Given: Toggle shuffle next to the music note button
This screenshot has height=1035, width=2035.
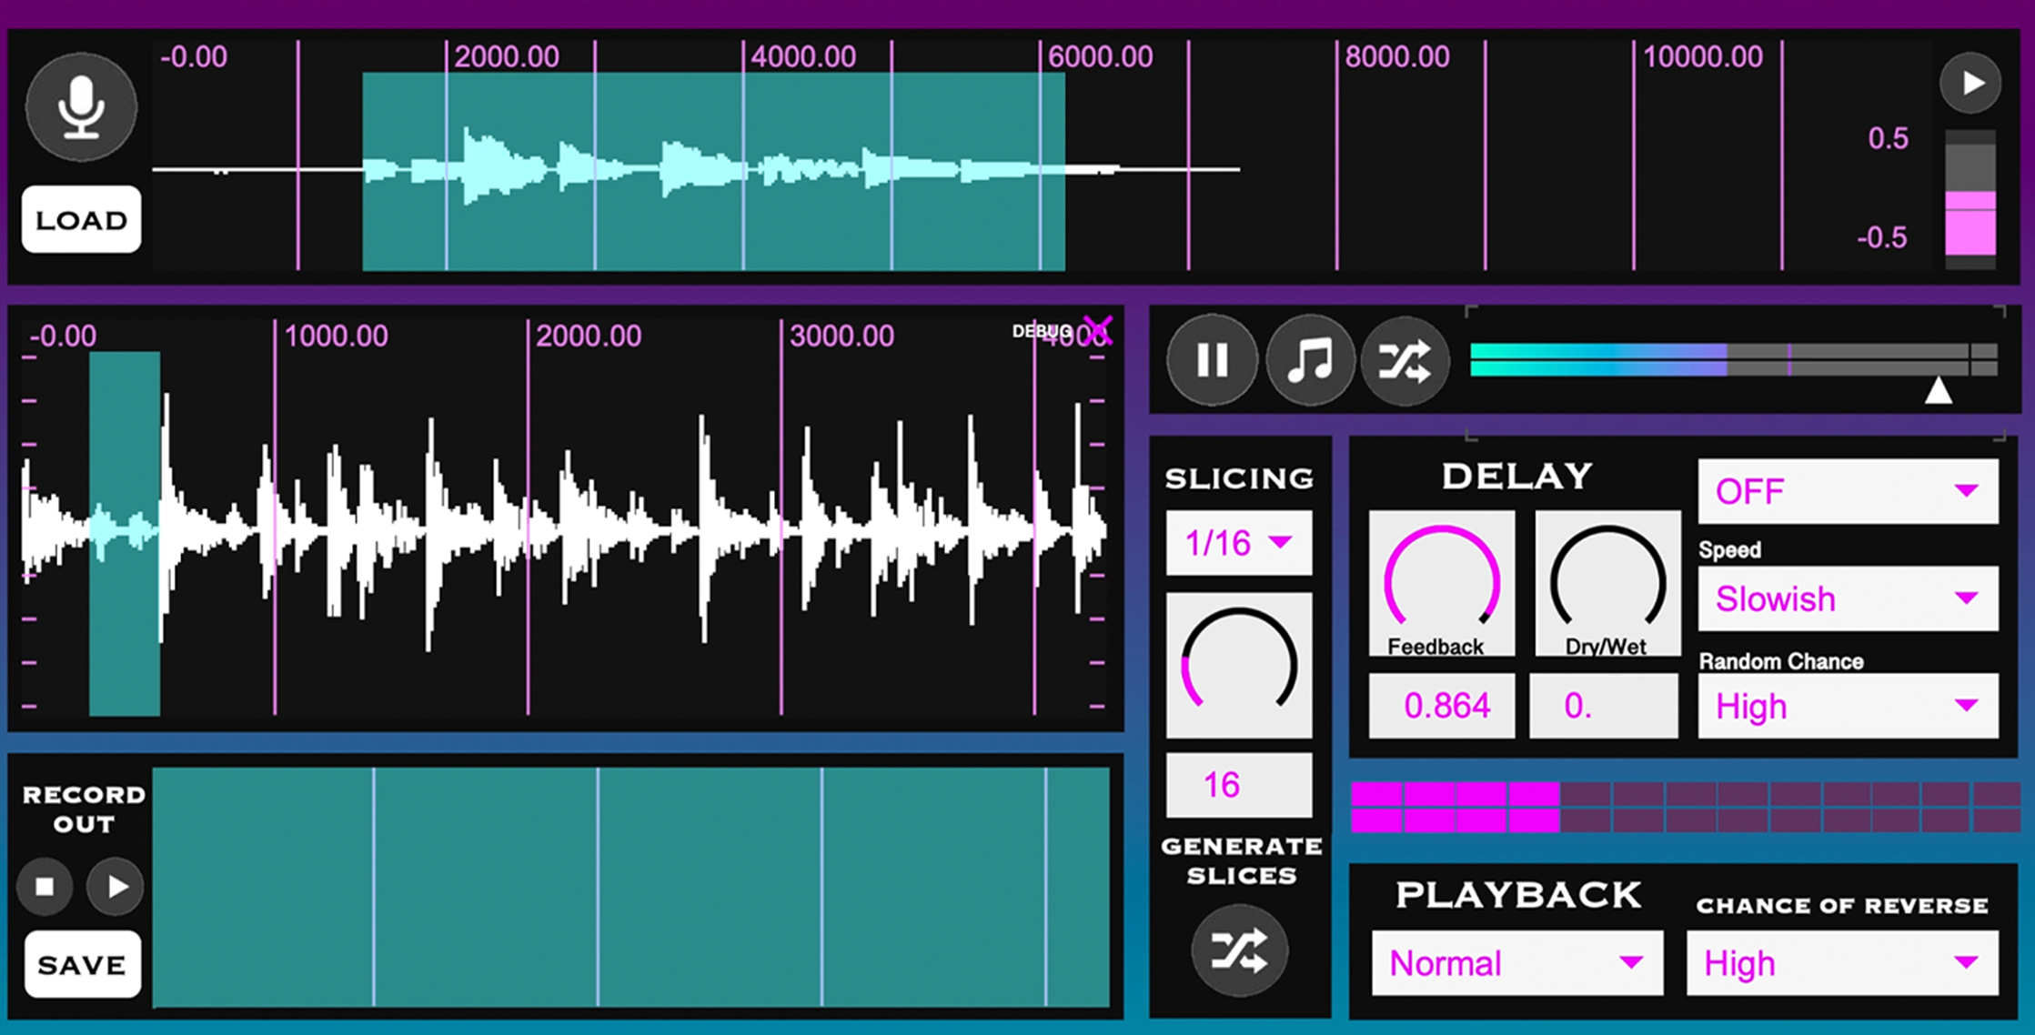Looking at the screenshot, I should 1405,360.
